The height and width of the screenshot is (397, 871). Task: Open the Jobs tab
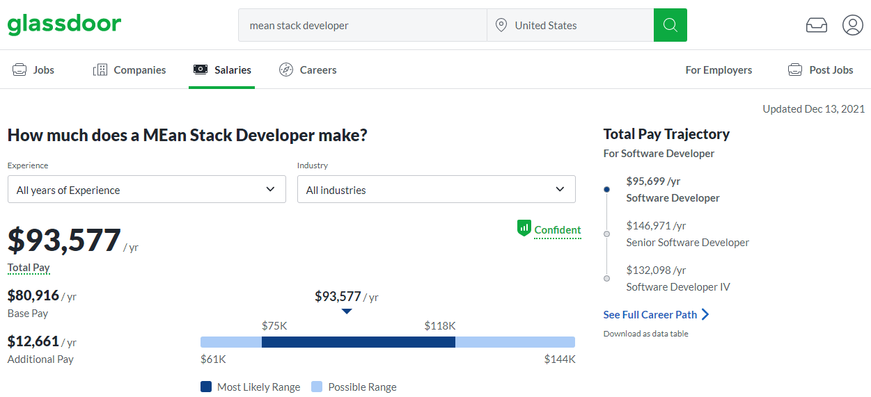point(33,70)
